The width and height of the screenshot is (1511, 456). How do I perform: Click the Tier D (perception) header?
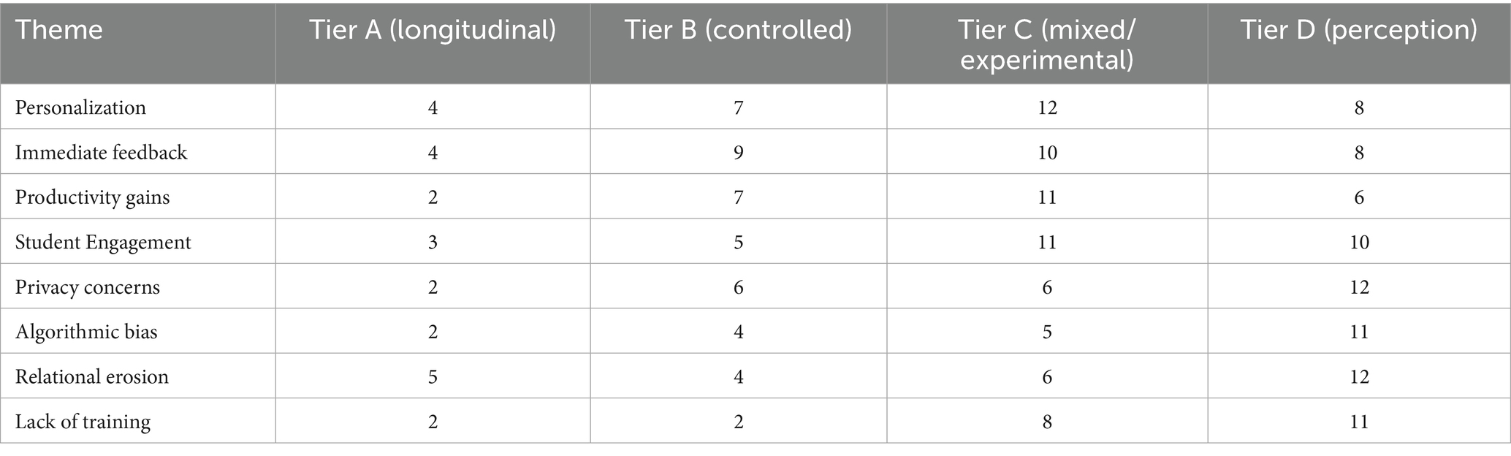(x=1359, y=30)
